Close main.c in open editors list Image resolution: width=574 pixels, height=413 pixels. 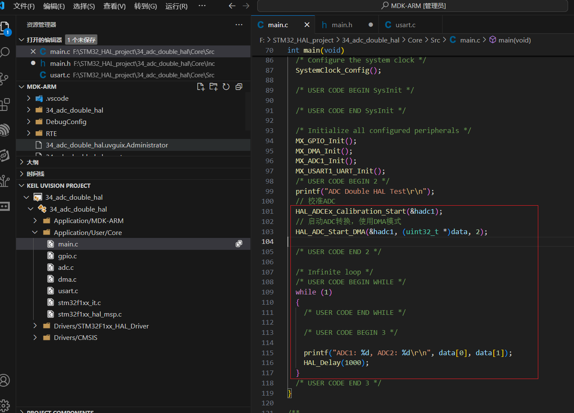click(33, 51)
